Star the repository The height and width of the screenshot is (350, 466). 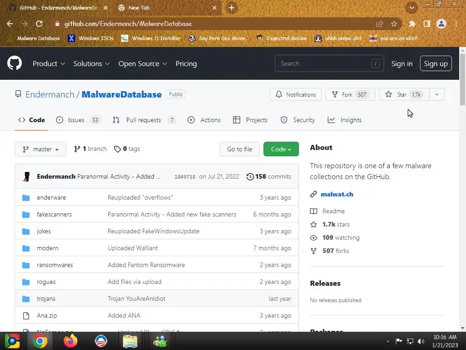point(404,94)
